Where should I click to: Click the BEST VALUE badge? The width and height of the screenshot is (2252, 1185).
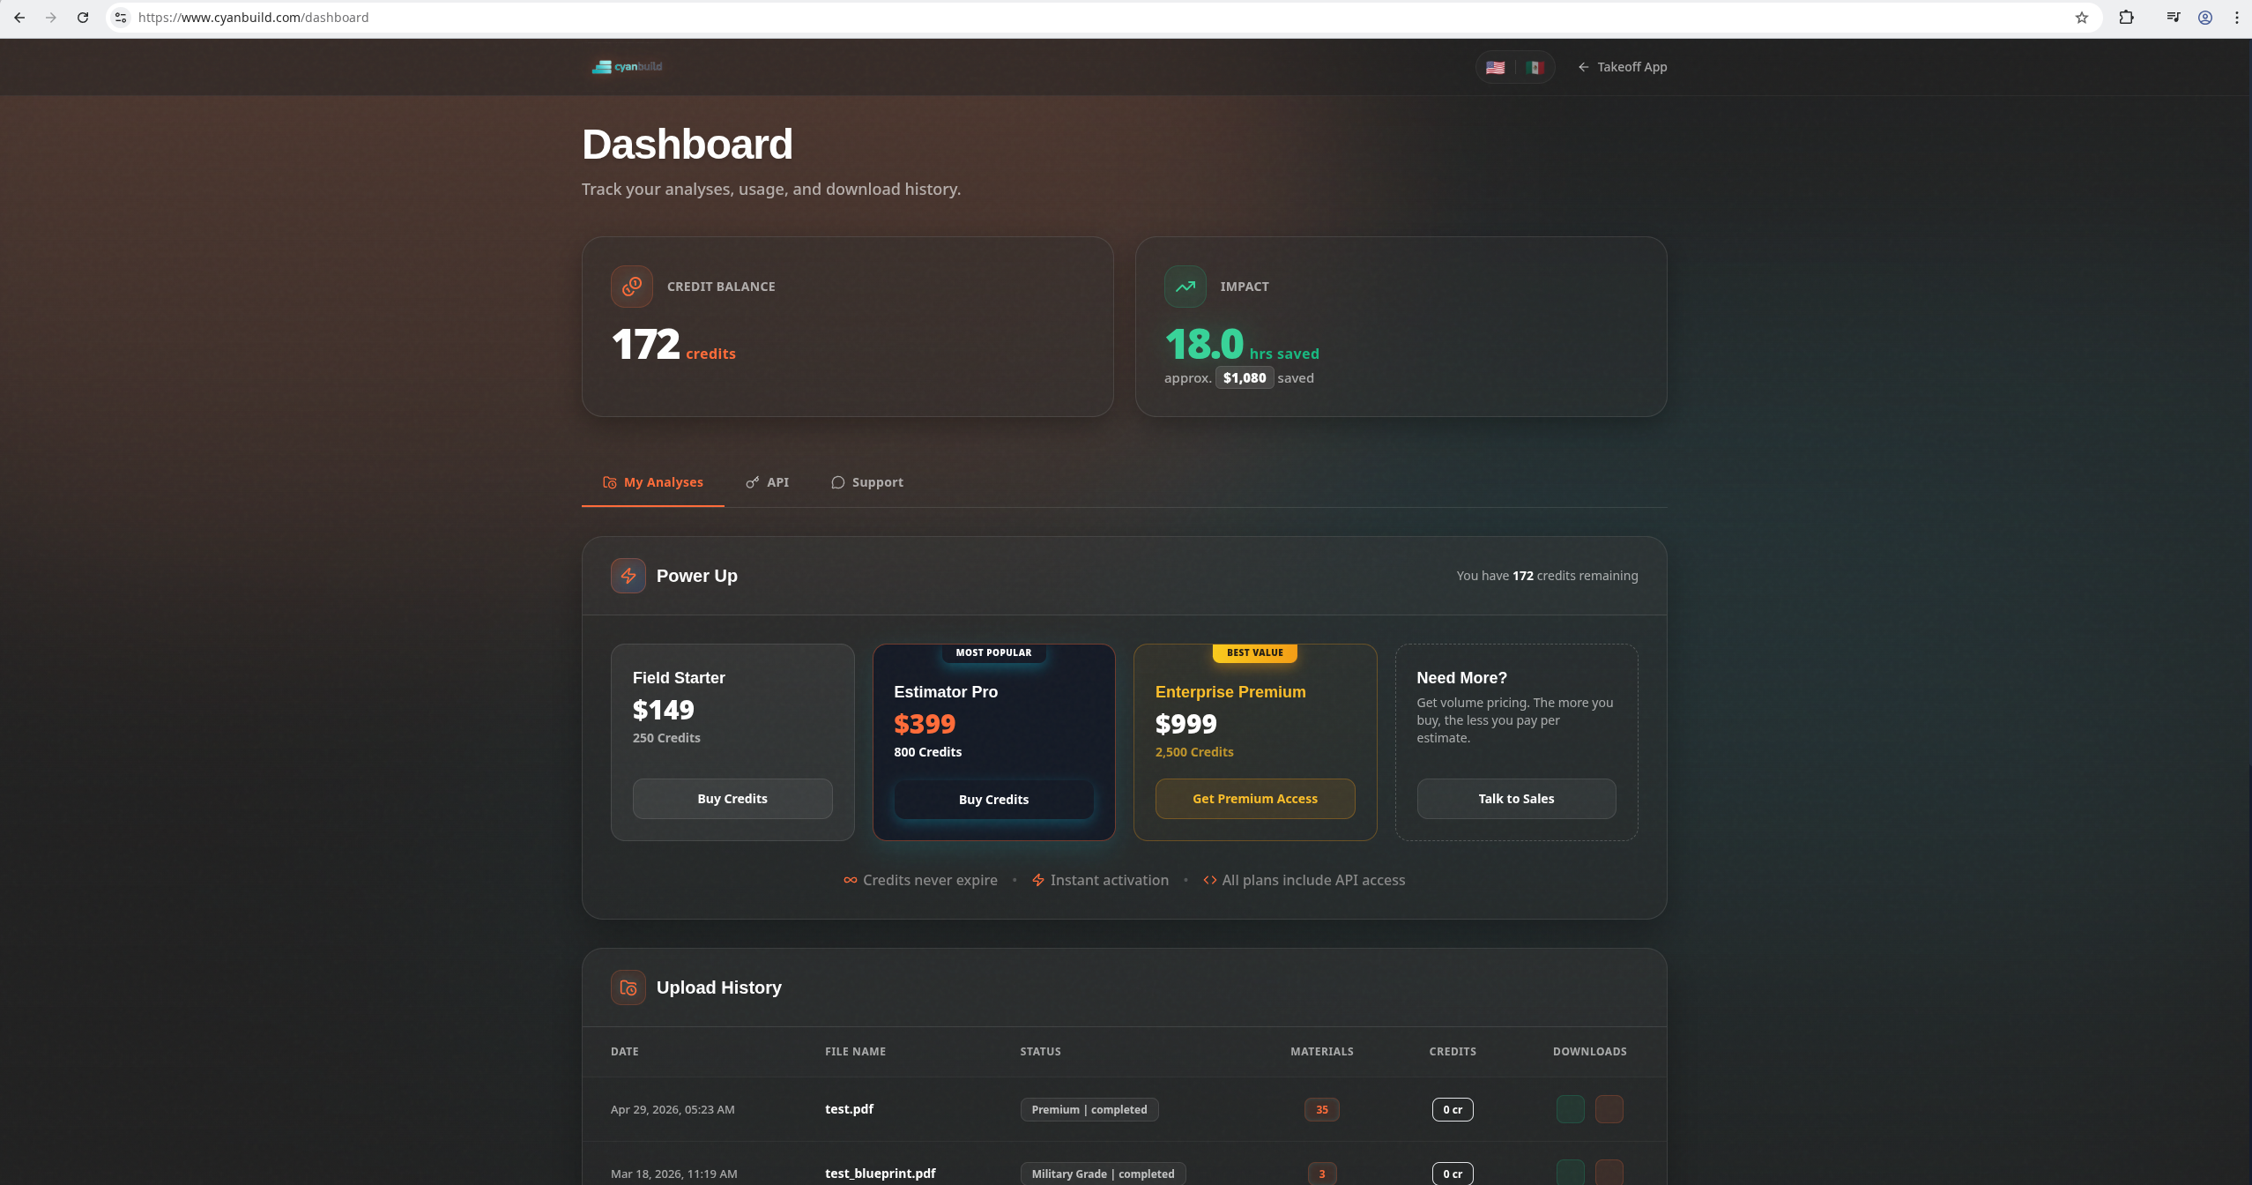tap(1255, 652)
